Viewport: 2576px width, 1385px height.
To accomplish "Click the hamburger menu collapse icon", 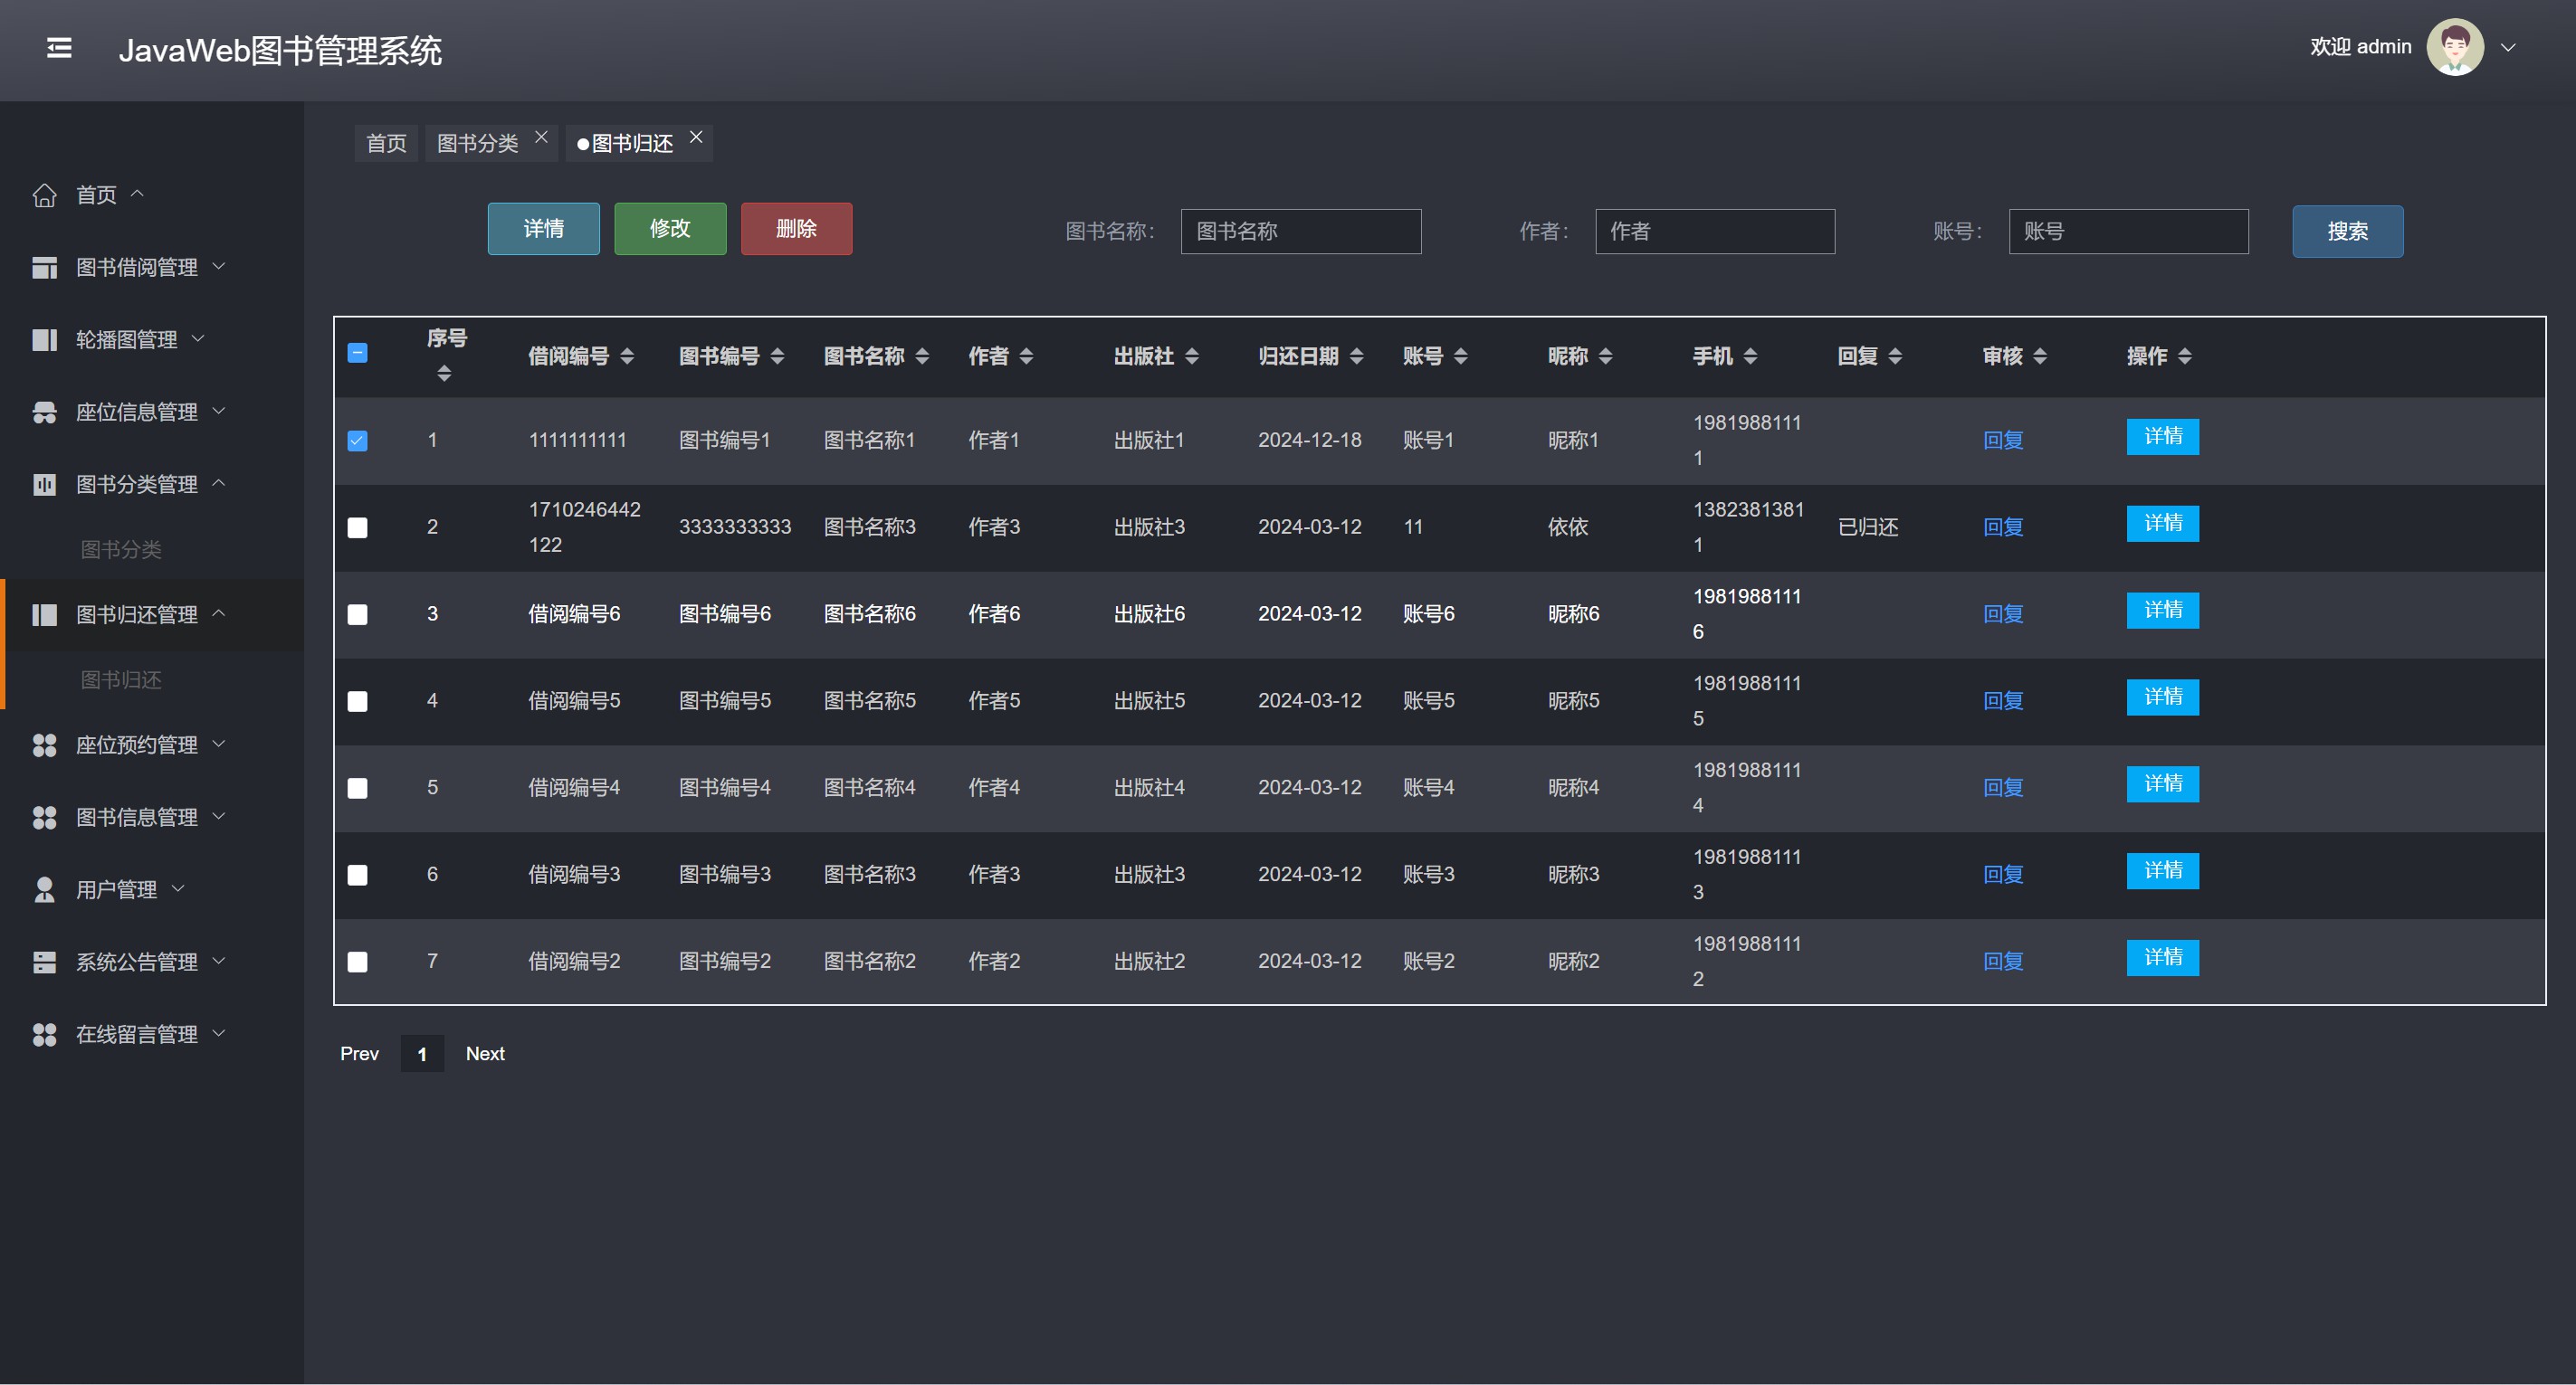I will (59, 47).
